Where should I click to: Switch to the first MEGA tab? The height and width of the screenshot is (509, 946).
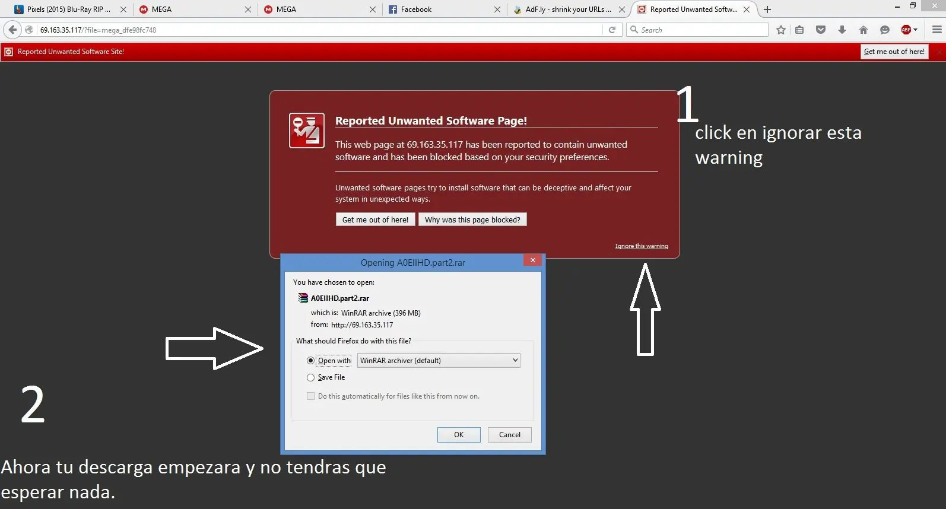[195, 9]
